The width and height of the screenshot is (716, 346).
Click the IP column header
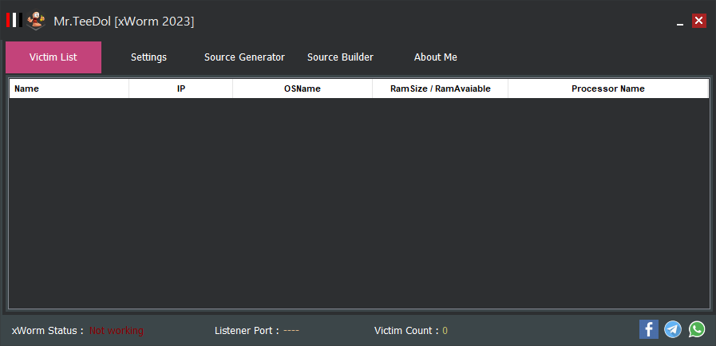pos(181,88)
